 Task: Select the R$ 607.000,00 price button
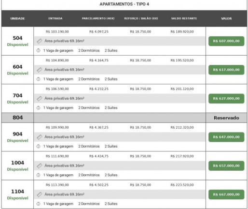pos(226,41)
